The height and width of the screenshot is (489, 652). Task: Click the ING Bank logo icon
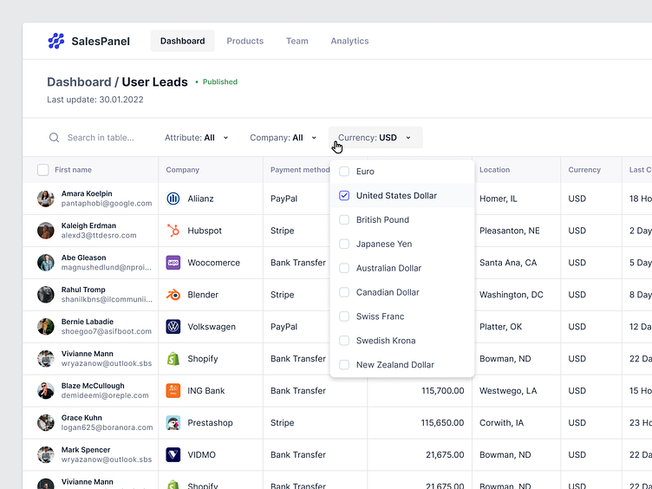tap(173, 391)
